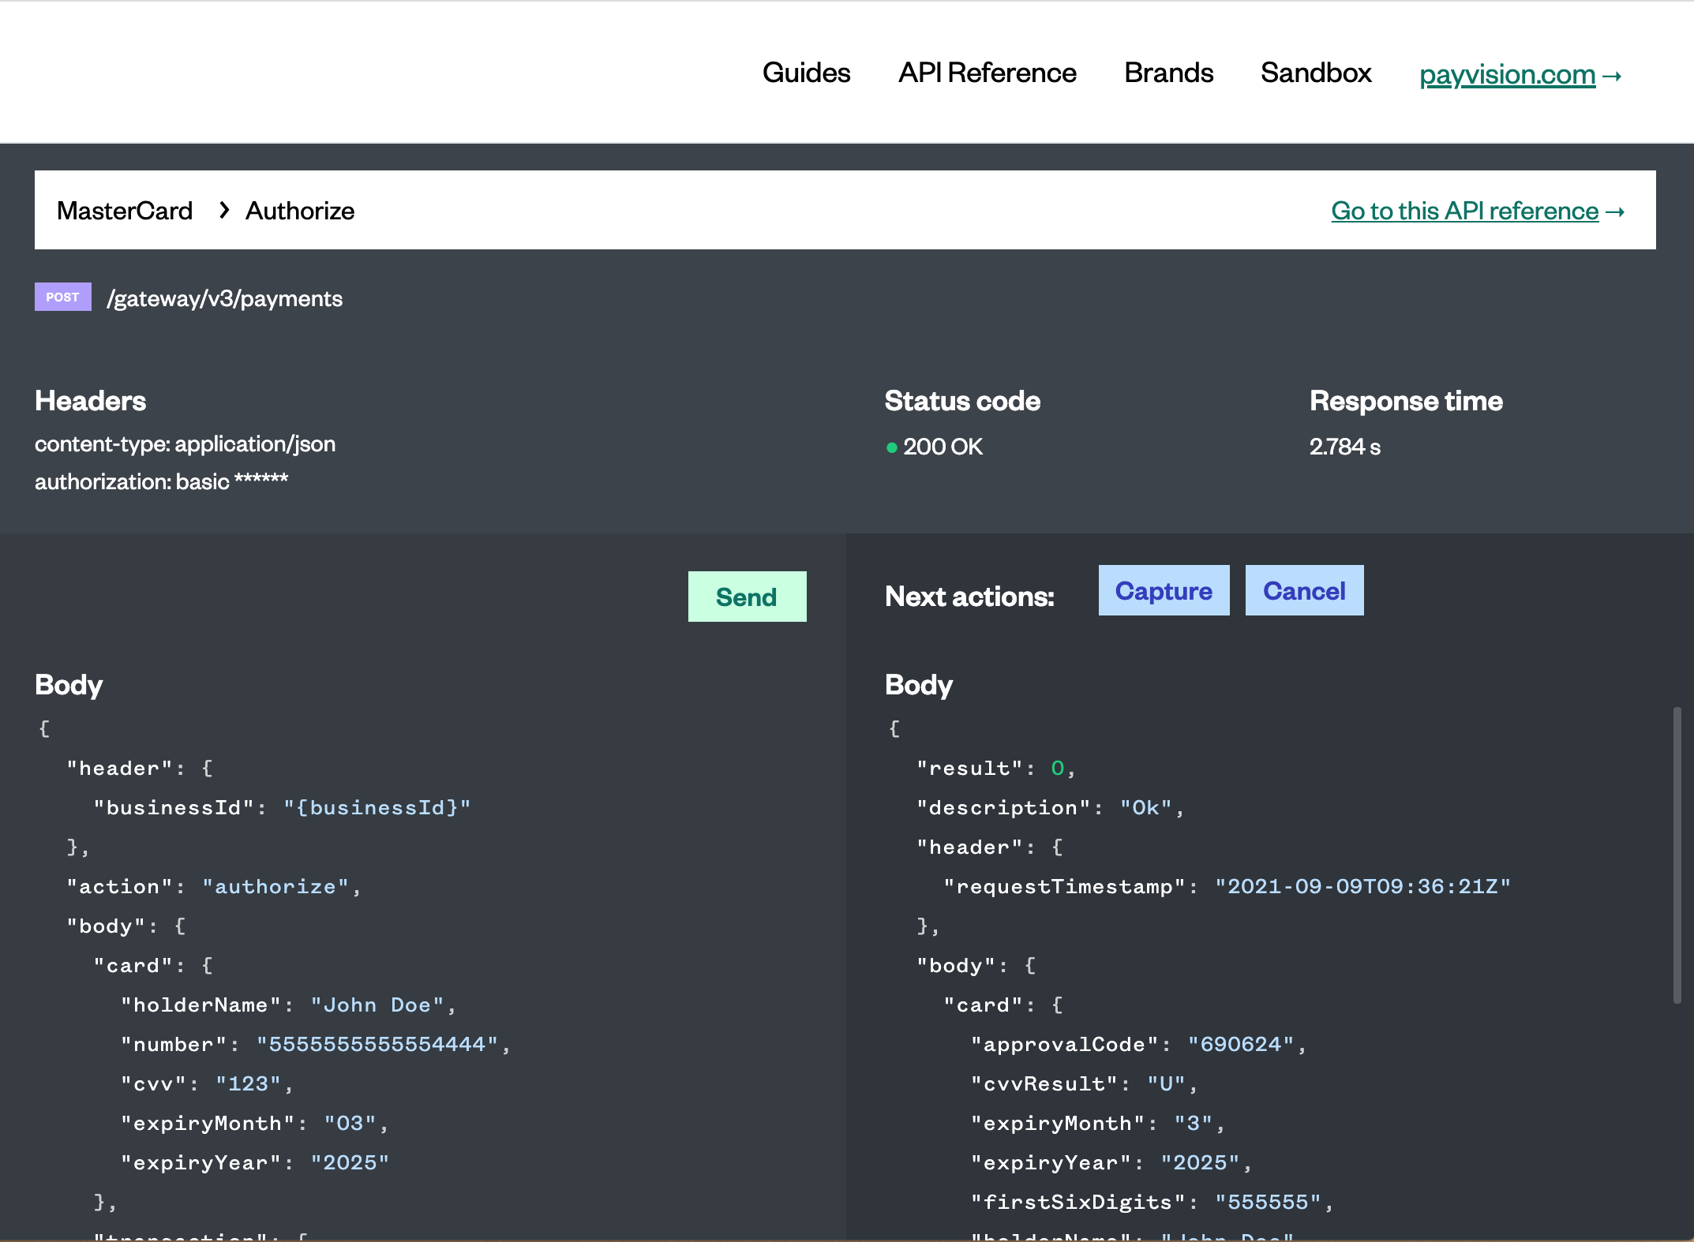Switch to the Sandbox page
This screenshot has height=1242, width=1694.
[x=1316, y=73]
